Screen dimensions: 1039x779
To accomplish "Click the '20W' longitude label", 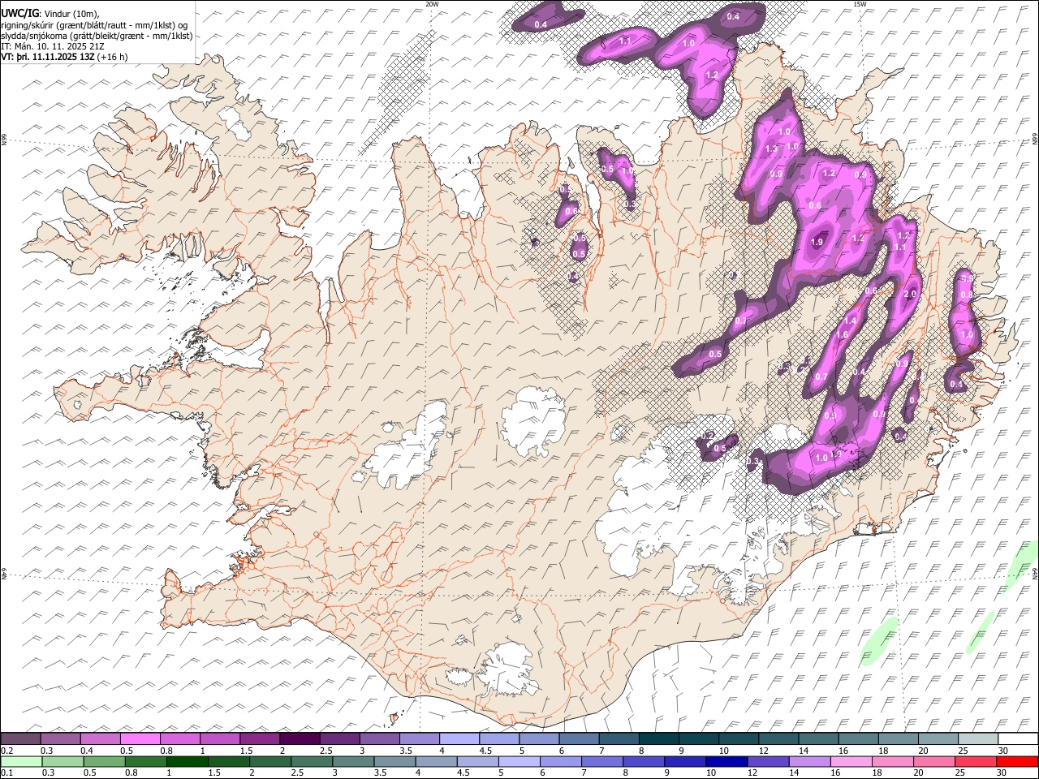I will 432,4.
